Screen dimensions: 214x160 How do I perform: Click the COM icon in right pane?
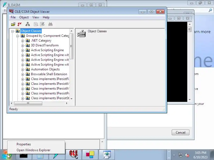(81, 34)
